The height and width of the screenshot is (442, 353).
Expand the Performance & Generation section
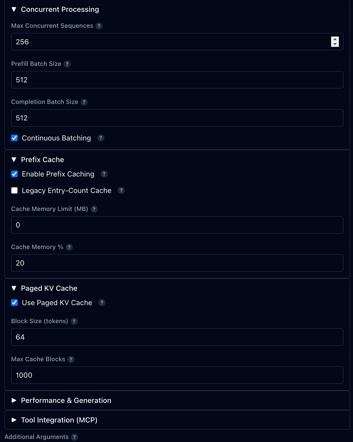14,401
